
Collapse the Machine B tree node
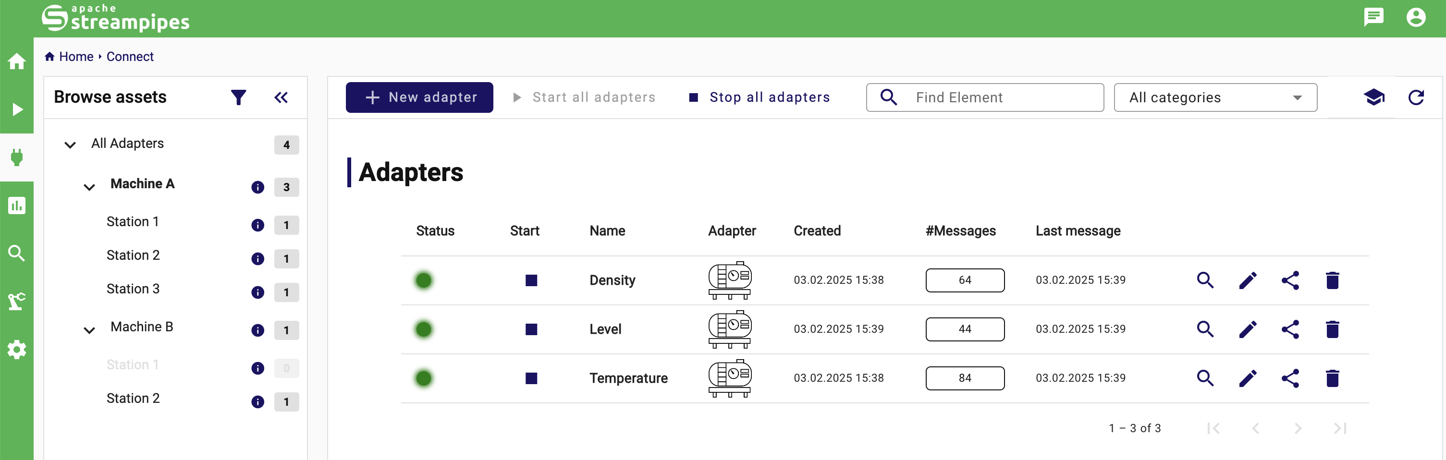tap(89, 330)
